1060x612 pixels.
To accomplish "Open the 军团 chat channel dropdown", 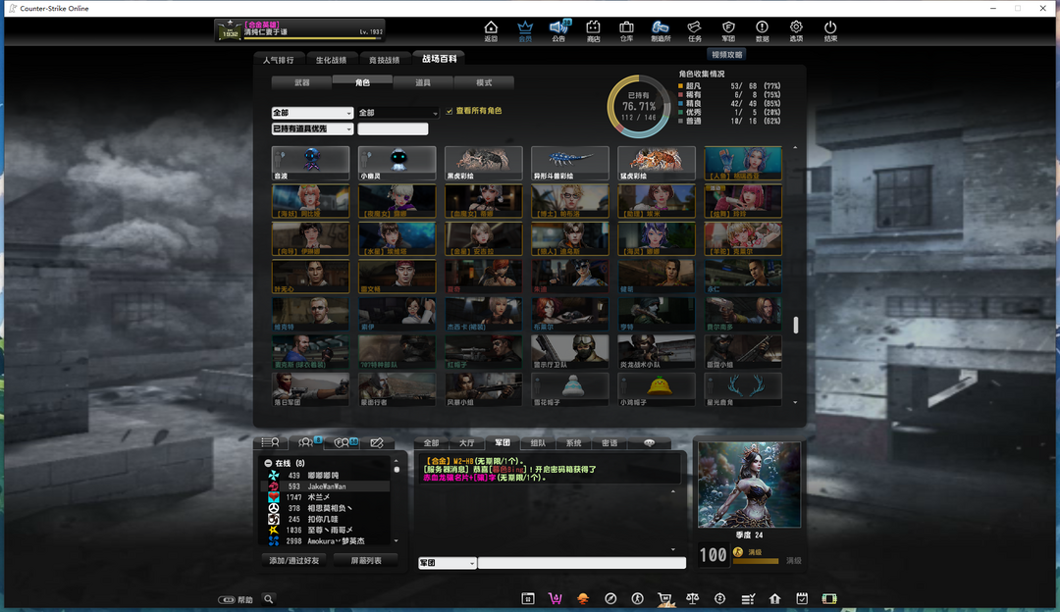I will pos(447,563).
